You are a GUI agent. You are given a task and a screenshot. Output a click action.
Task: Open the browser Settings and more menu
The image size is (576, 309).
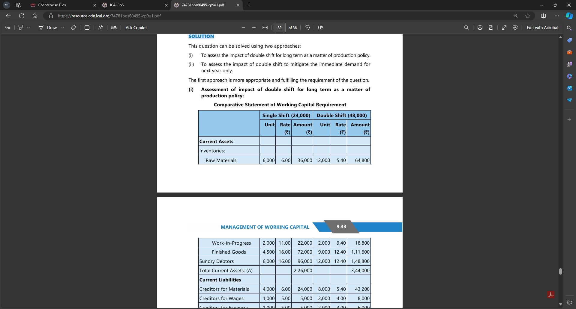[557, 16]
